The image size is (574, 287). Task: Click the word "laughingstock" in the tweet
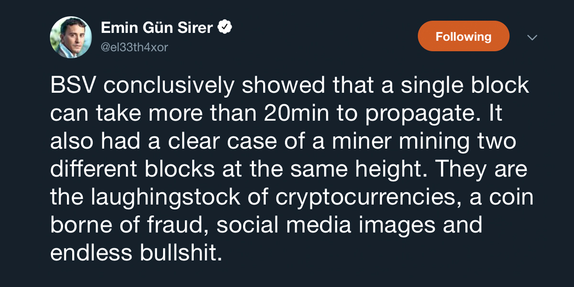pos(162,198)
